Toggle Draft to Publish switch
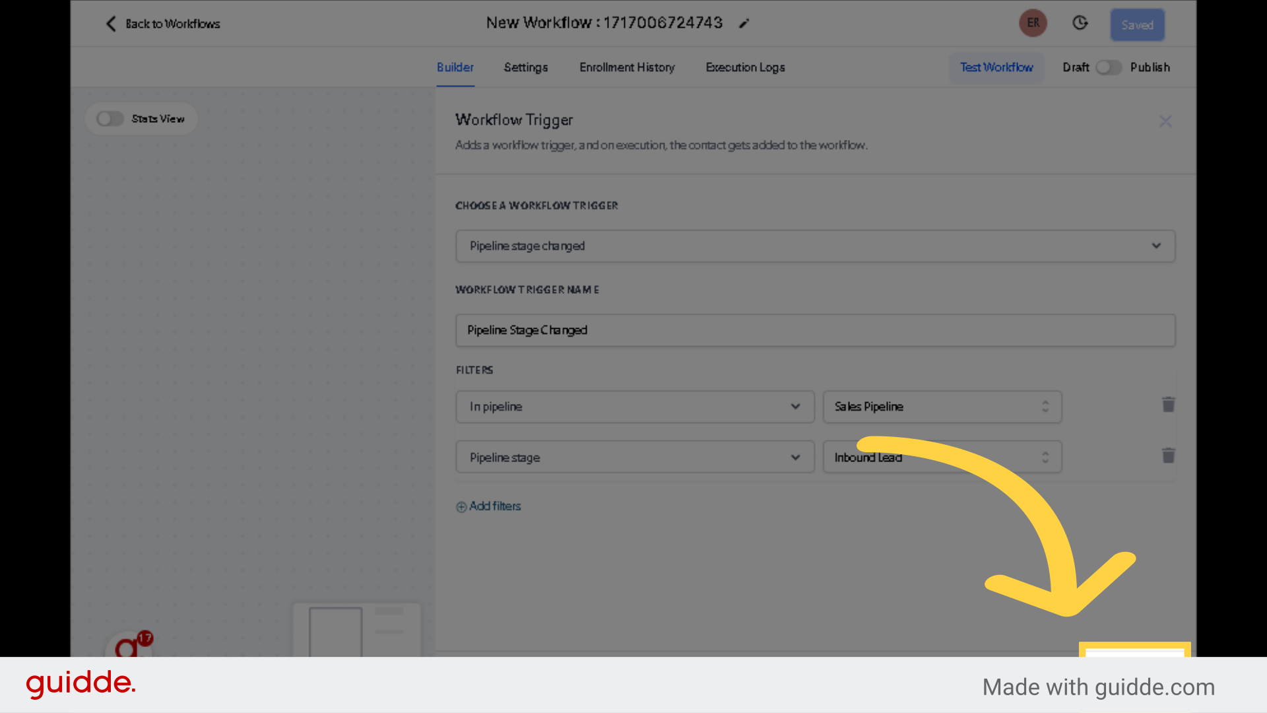Viewport: 1267px width, 713px height. pyautogui.click(x=1109, y=67)
